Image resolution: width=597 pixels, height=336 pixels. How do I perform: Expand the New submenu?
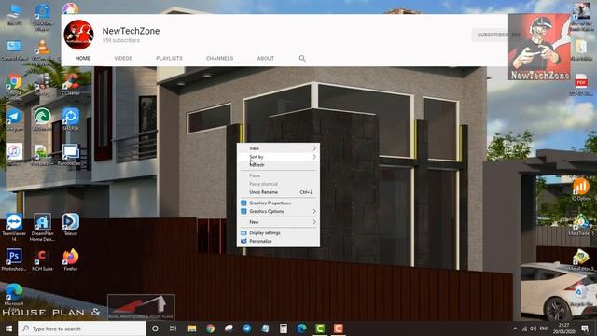pos(278,222)
